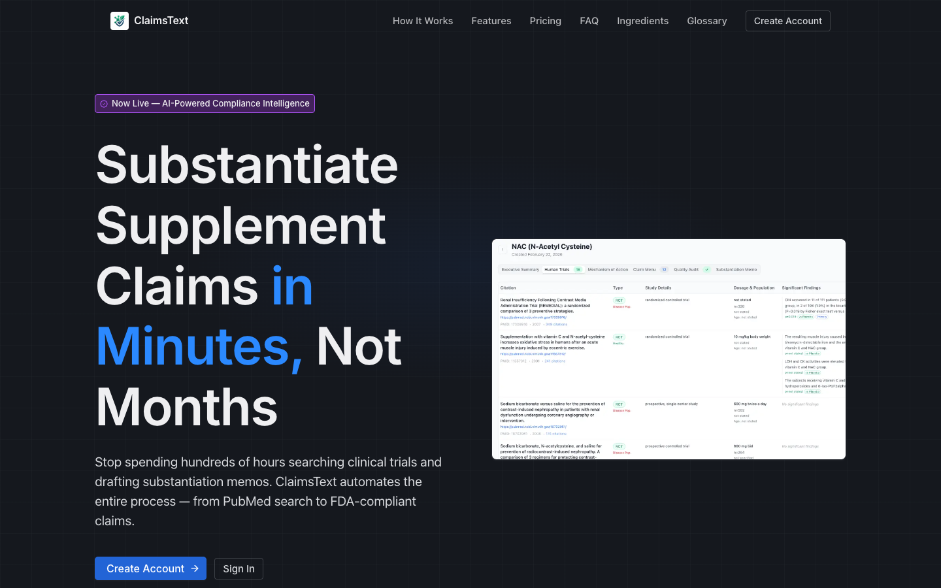Open the NAC product screenshot preview
The image size is (941, 588).
click(669, 350)
